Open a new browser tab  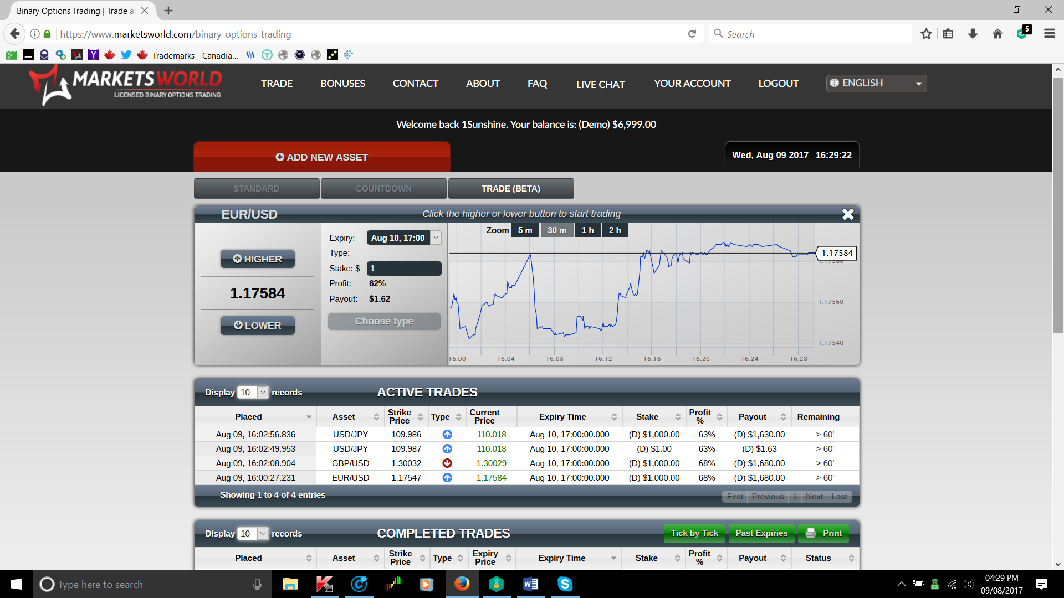(168, 11)
